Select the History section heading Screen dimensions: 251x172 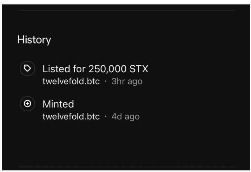coord(34,40)
